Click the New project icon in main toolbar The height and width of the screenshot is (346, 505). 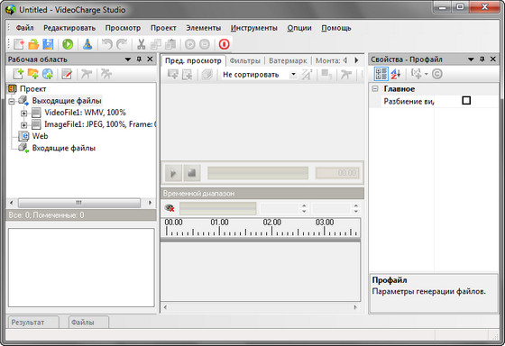click(19, 44)
